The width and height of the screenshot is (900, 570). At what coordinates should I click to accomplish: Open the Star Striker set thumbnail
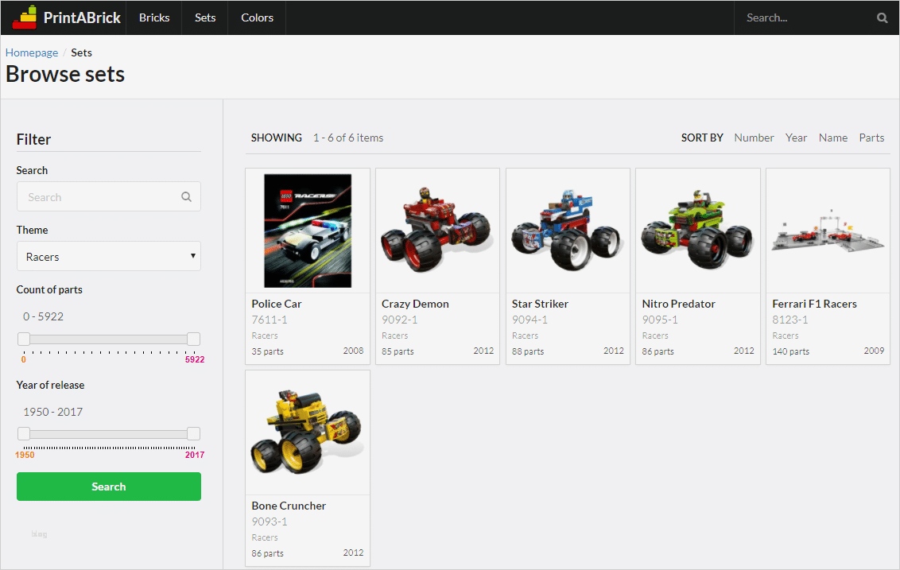568,231
